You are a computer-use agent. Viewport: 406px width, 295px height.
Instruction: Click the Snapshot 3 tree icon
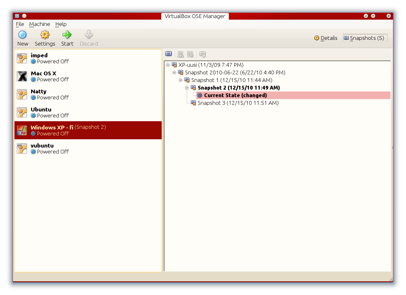[x=193, y=103]
